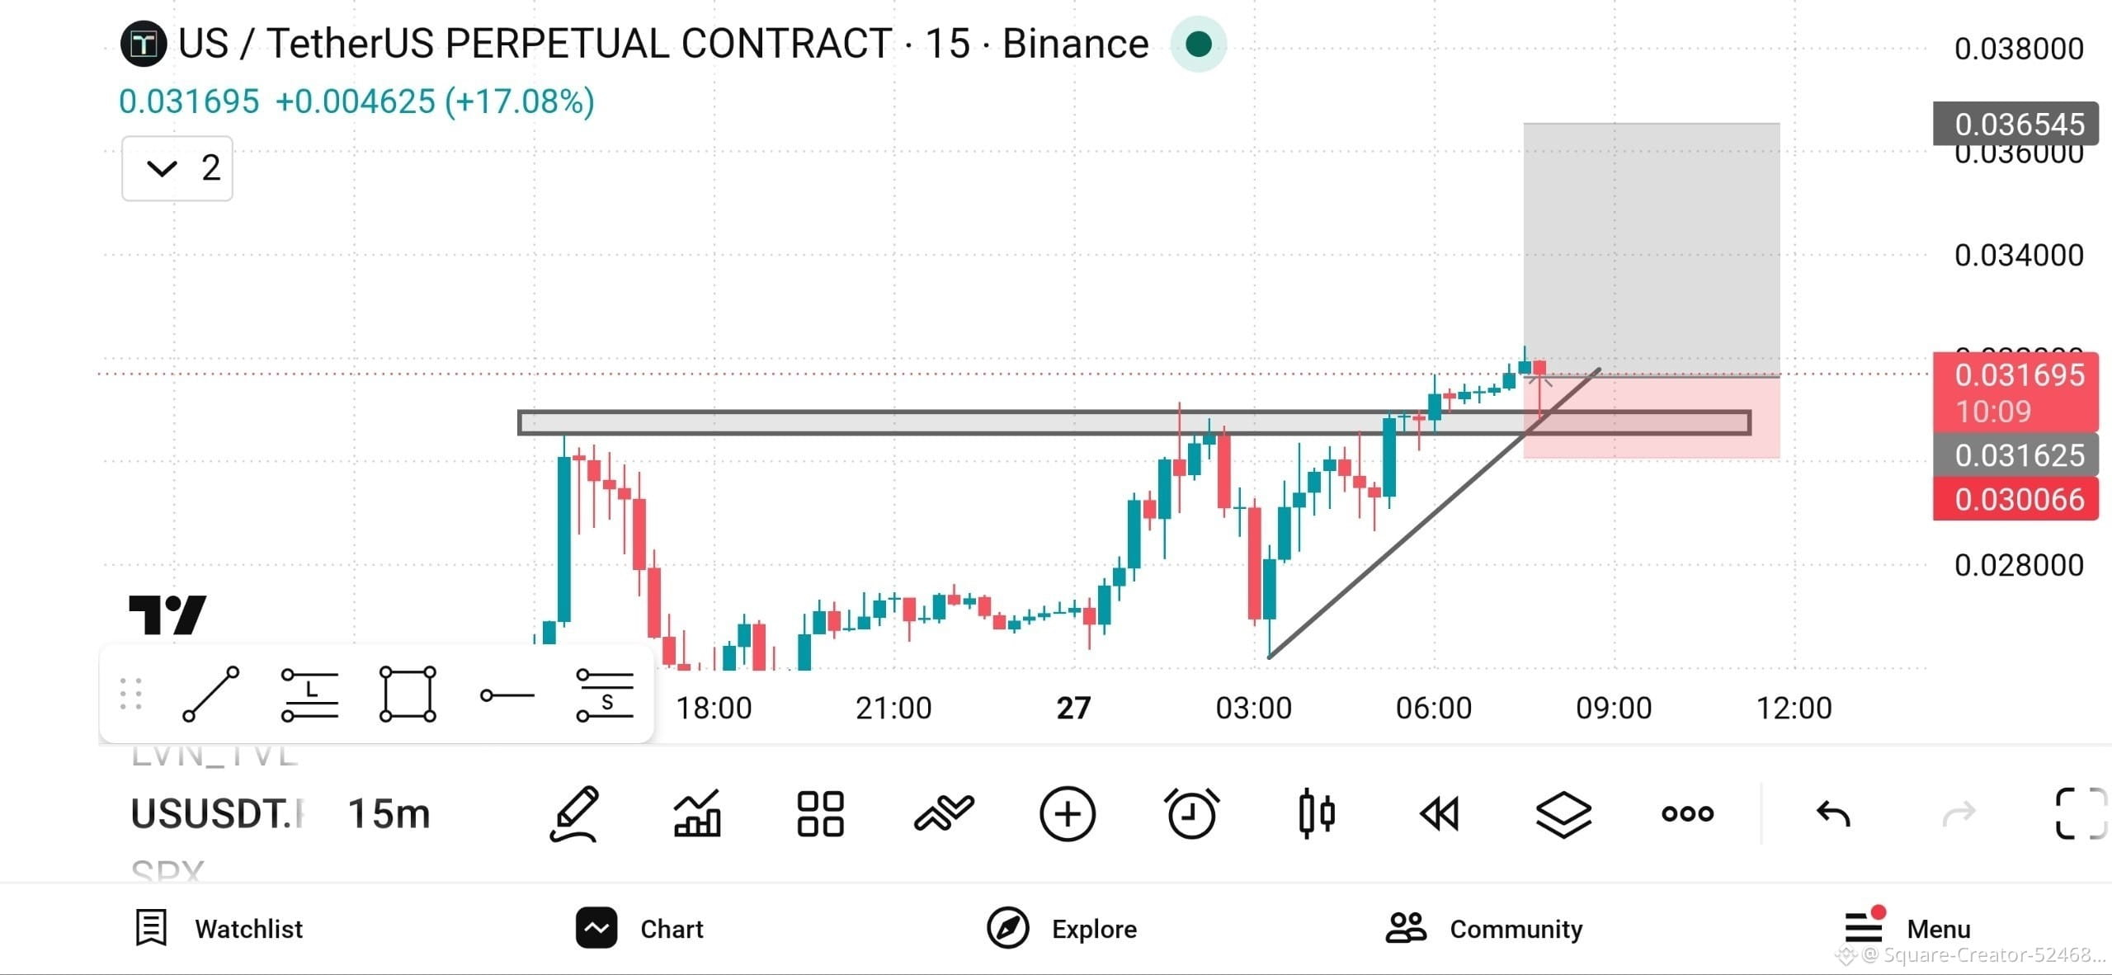Select the horizontal ray tool
This screenshot has height=975, width=2112.
pos(507,695)
